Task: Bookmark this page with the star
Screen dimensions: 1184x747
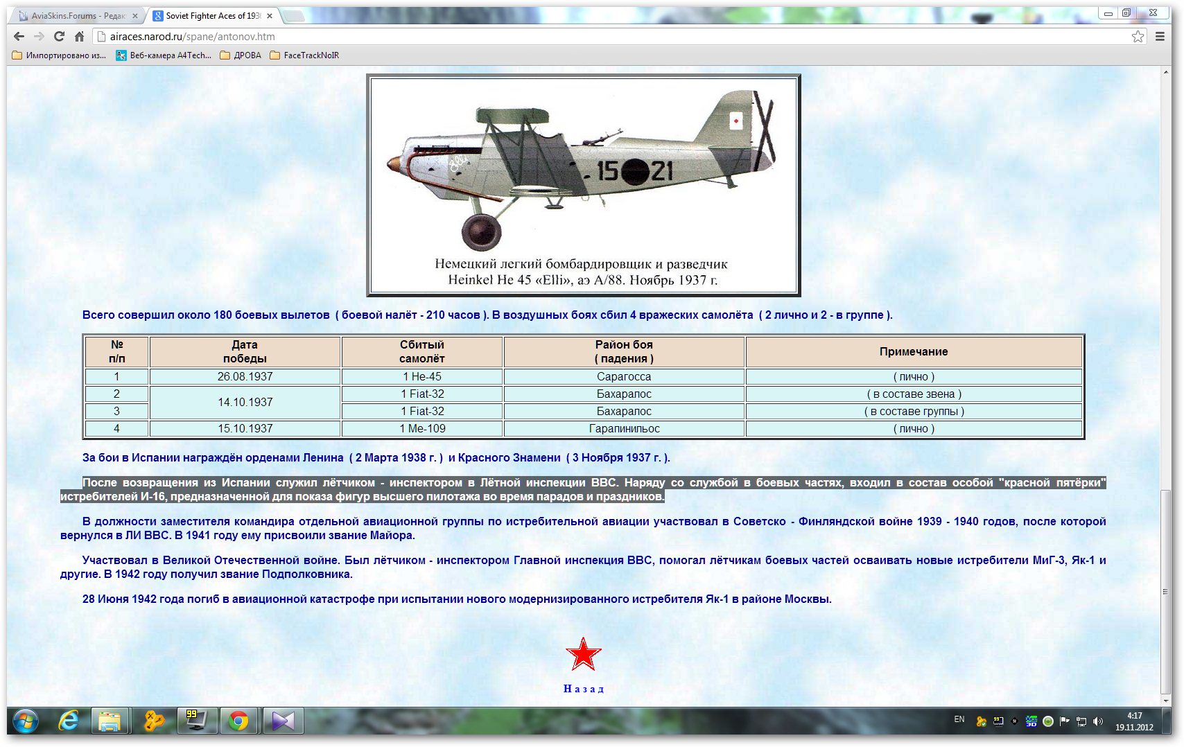Action: coord(1138,37)
